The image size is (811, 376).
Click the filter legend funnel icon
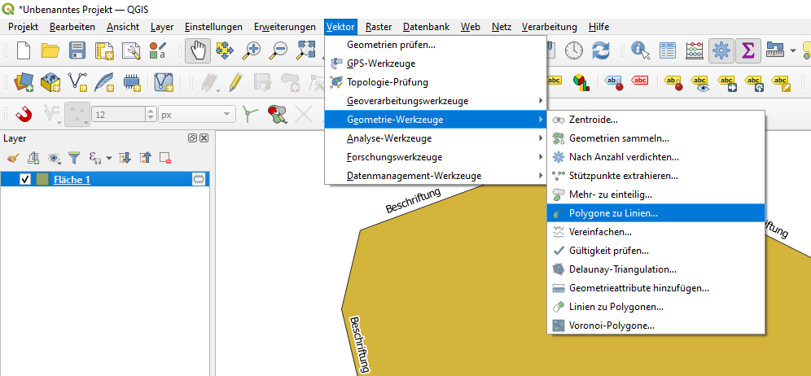point(73,158)
